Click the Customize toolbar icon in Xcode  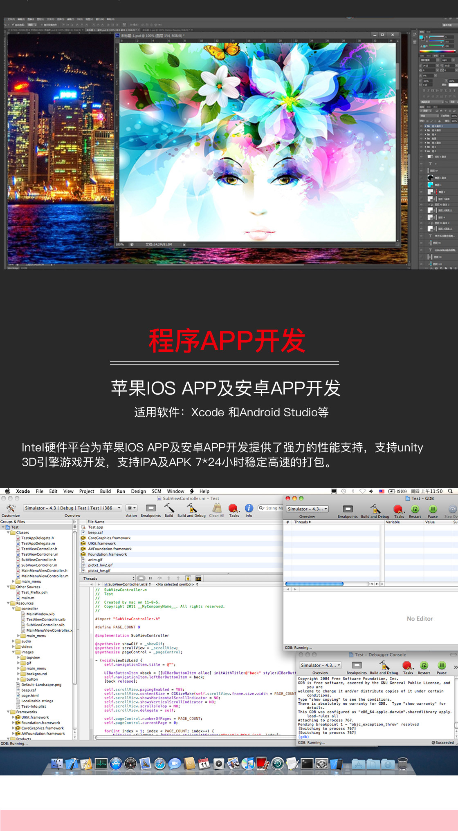pyautogui.click(x=11, y=508)
